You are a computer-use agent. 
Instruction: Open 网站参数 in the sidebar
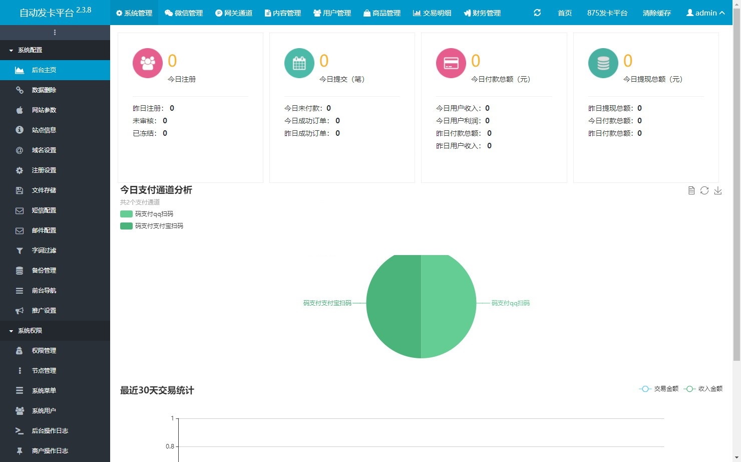tap(44, 110)
